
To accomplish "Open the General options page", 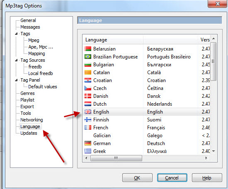I will click(28, 20).
